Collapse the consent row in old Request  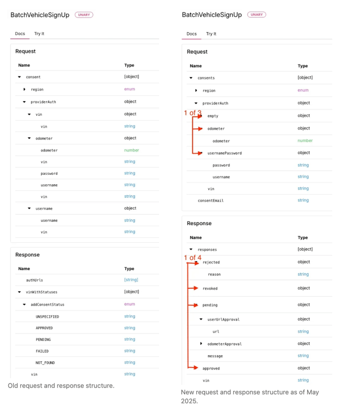[x=19, y=77]
